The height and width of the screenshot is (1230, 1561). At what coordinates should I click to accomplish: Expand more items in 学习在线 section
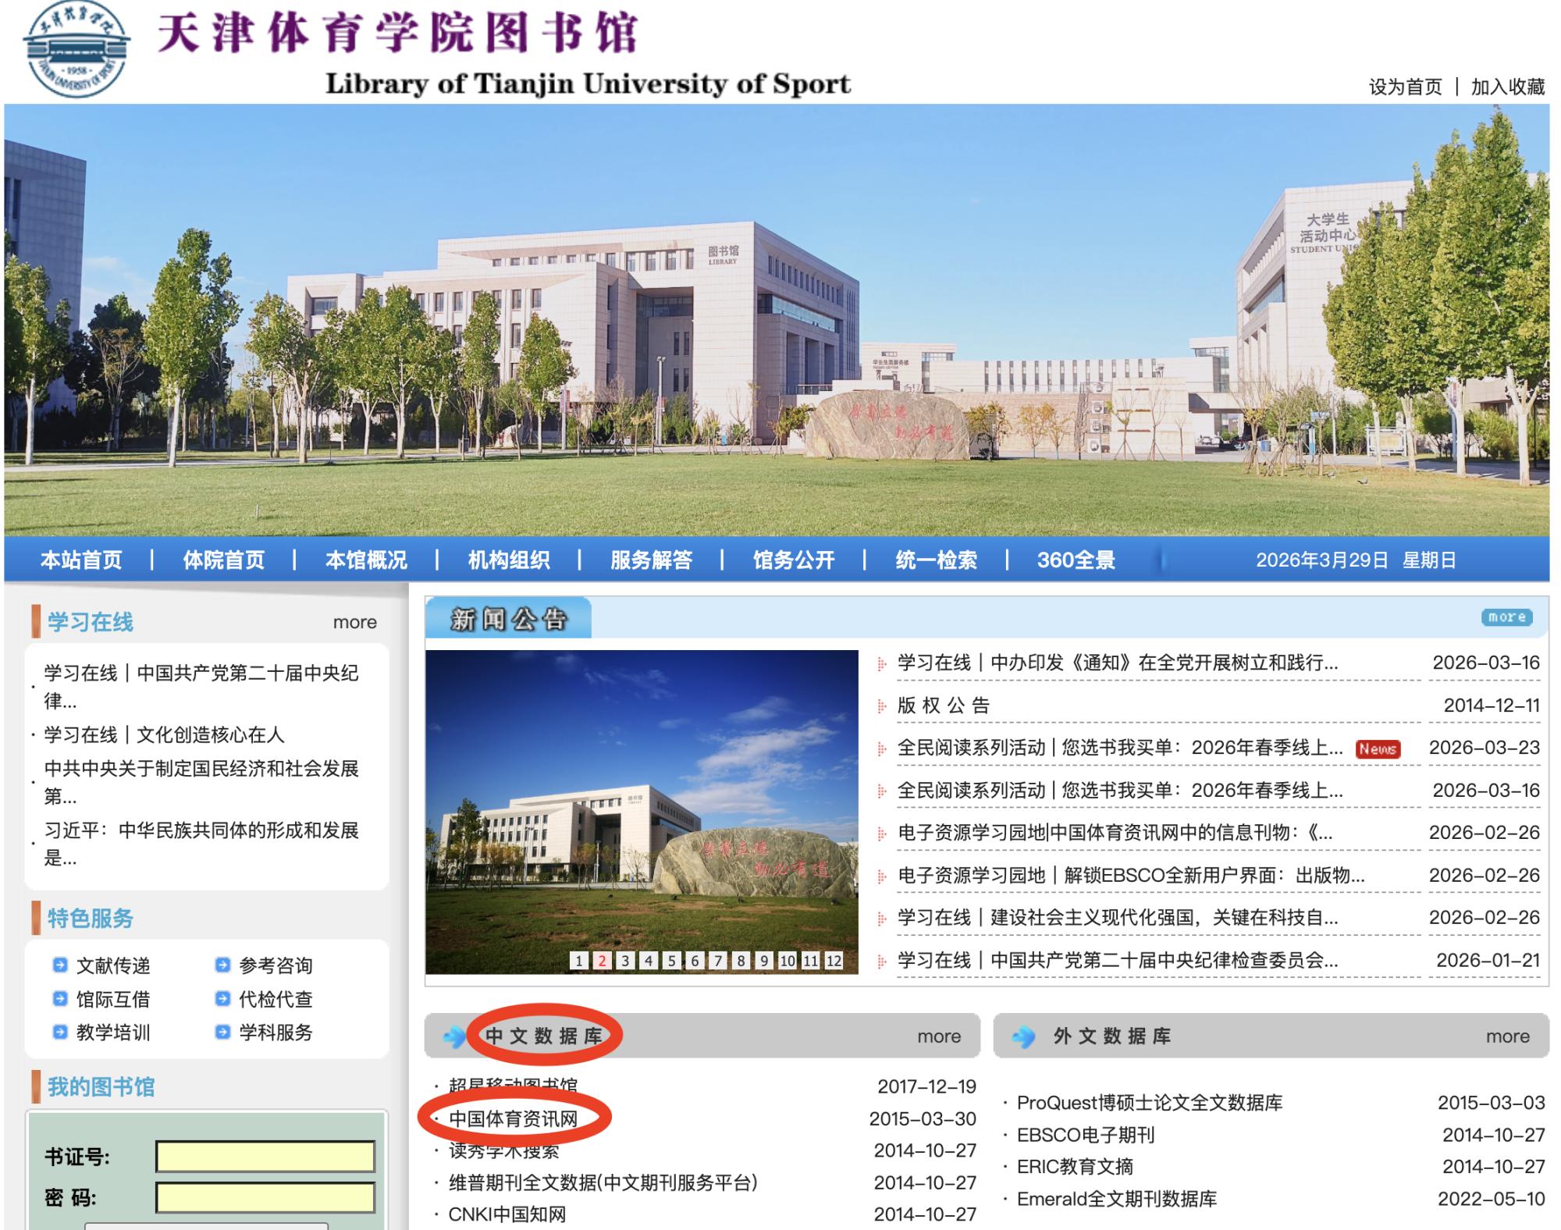point(354,622)
